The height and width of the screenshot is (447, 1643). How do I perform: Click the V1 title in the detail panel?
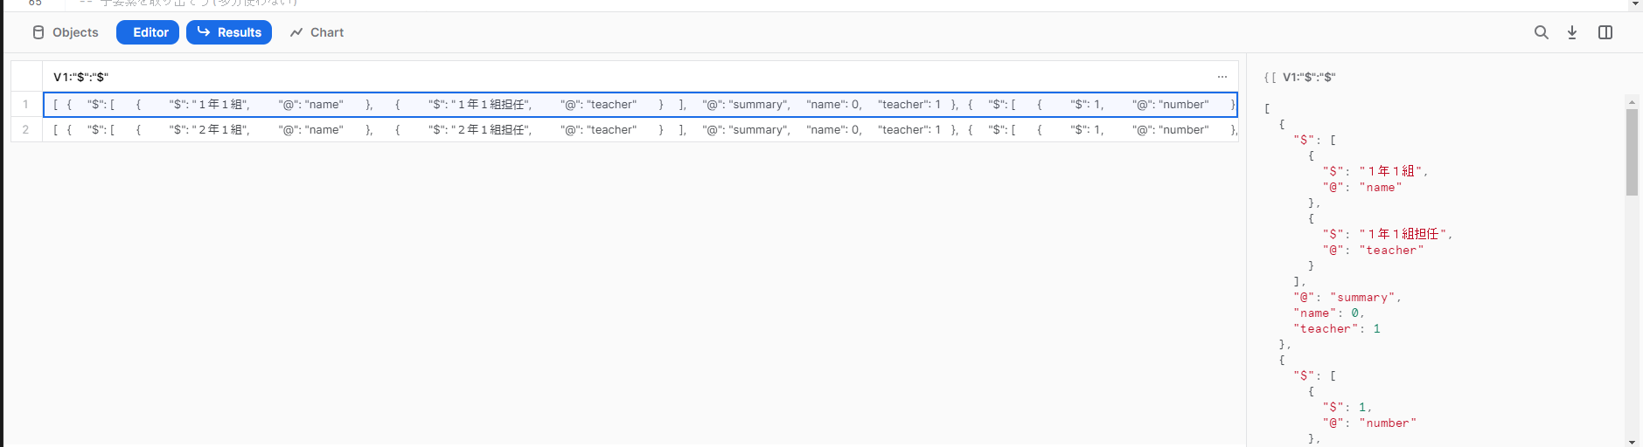pos(1309,77)
